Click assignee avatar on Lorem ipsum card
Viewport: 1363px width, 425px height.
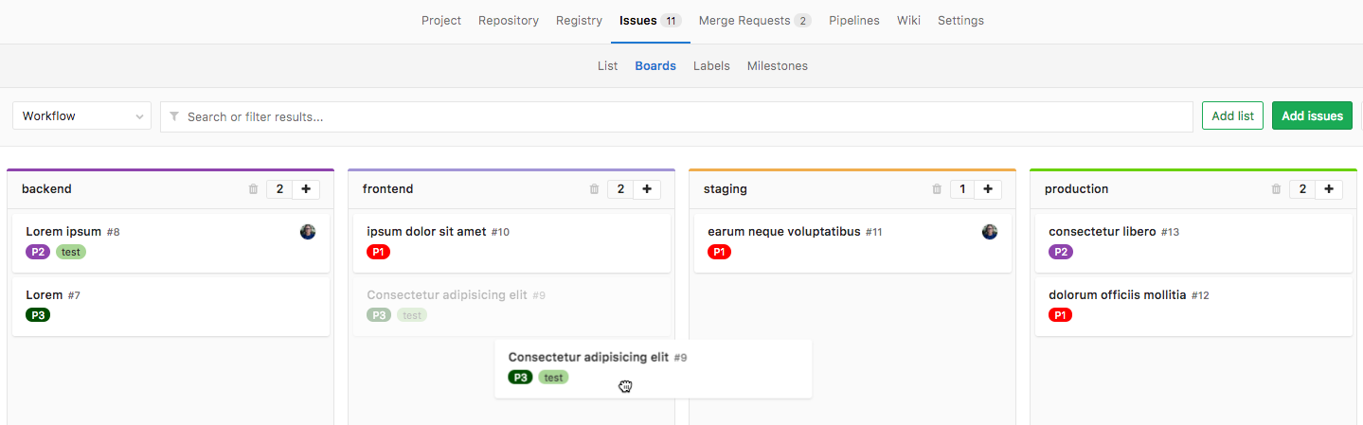(308, 232)
